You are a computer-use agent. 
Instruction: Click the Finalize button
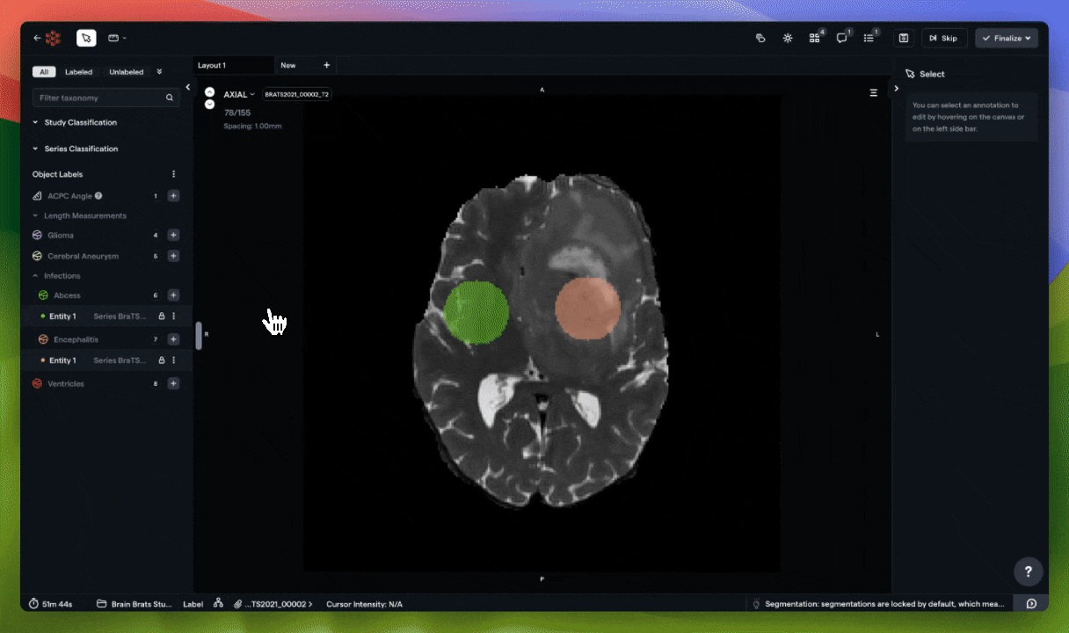[1006, 38]
